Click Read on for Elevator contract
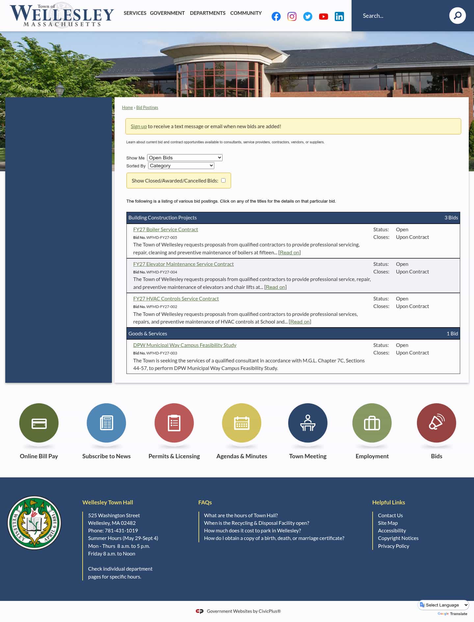Screen dimensions: 474x622 tap(275, 287)
